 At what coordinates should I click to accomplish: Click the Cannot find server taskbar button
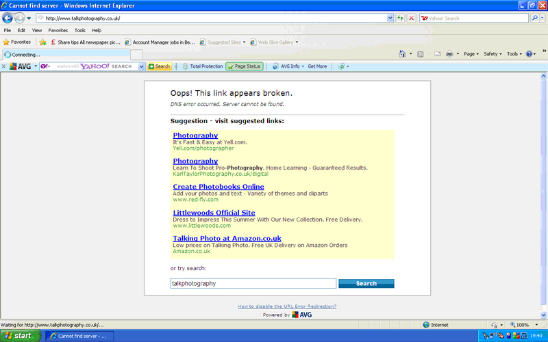(x=79, y=336)
